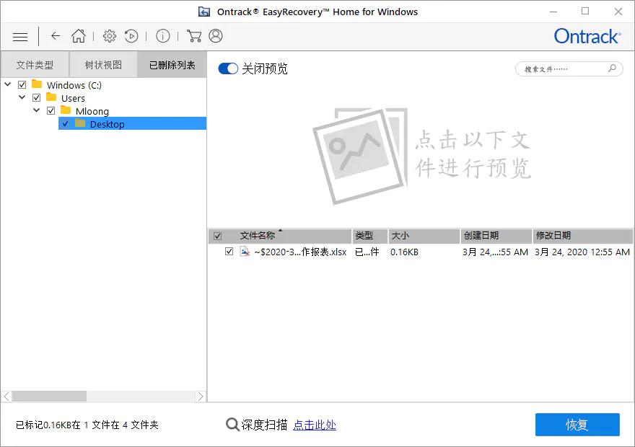Collapse the Mloong folder node
Viewport: 635px width, 447px height.
click(x=37, y=110)
